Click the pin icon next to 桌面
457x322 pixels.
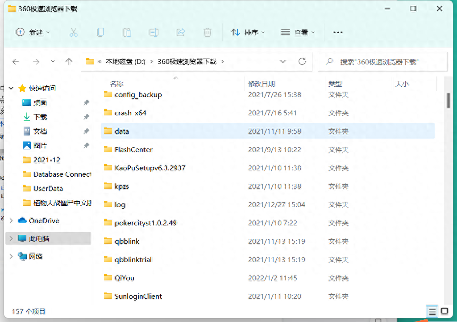pyautogui.click(x=86, y=102)
